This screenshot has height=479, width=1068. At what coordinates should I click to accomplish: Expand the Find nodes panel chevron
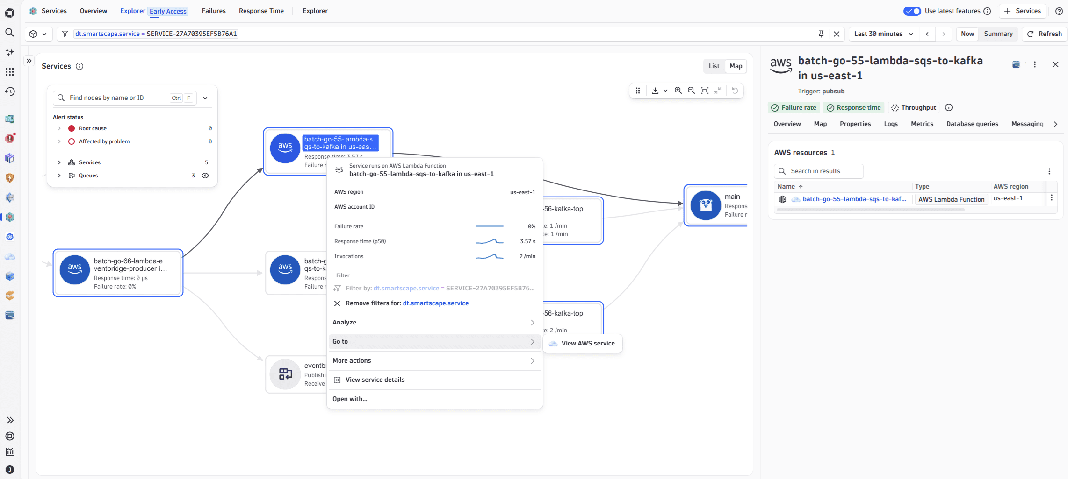[205, 98]
